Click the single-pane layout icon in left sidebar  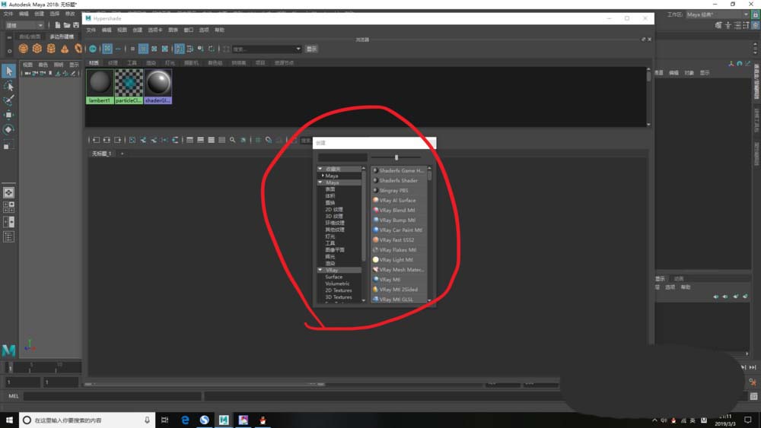point(8,193)
